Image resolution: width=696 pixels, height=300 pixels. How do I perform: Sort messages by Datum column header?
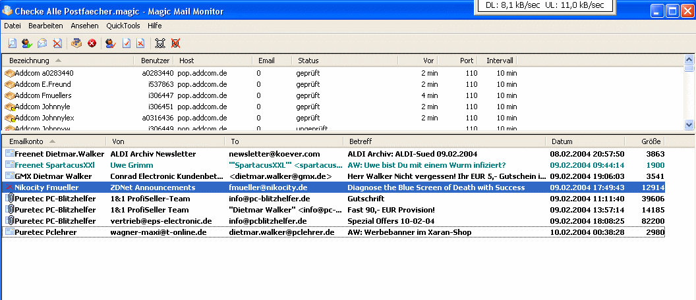(x=562, y=141)
